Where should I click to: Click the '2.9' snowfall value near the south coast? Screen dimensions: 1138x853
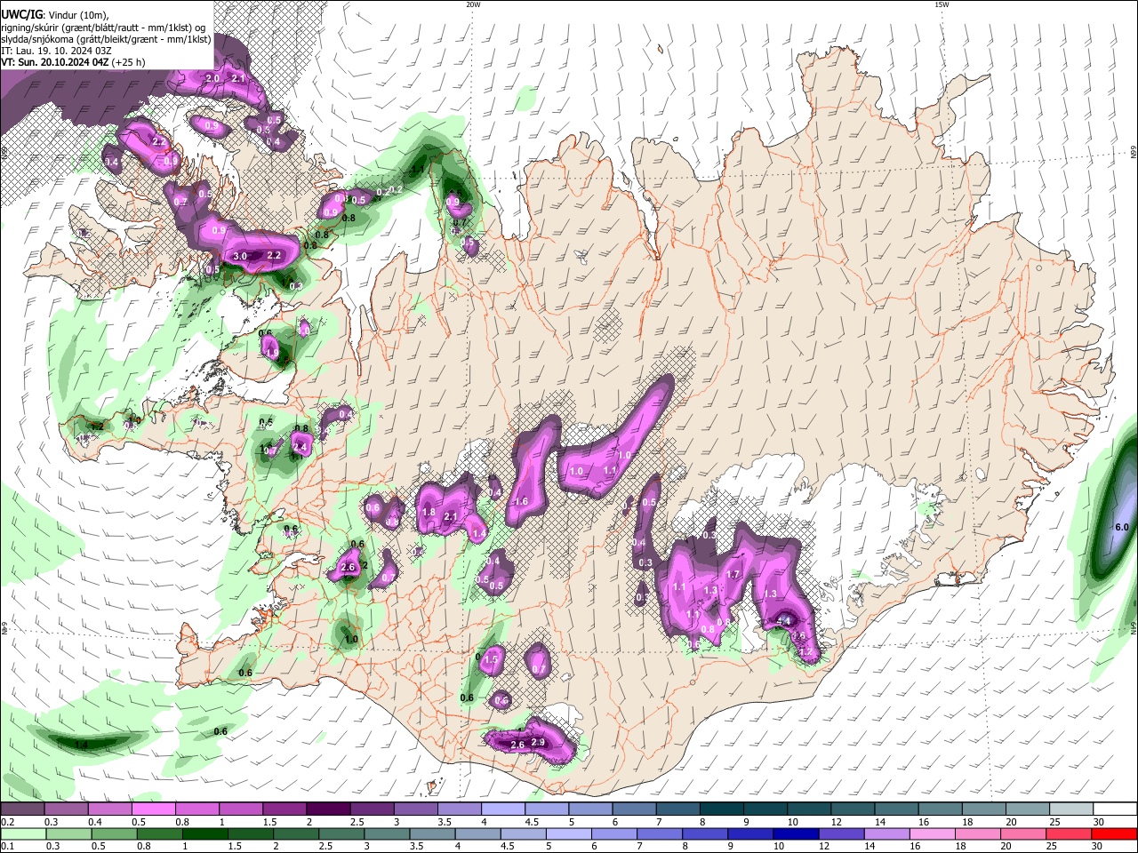click(x=538, y=743)
